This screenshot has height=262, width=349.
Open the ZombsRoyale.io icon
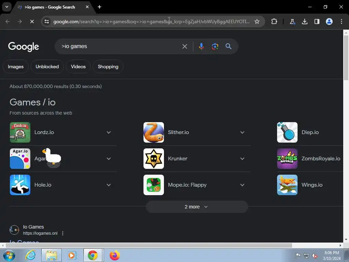point(287,159)
